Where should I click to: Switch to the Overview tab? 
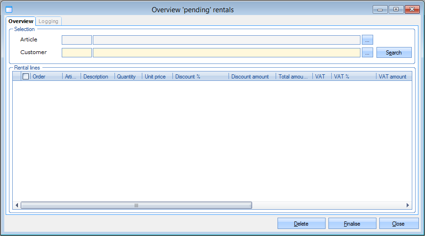coord(21,21)
